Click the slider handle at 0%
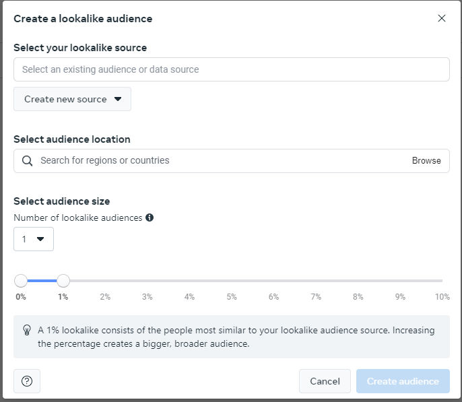462x402 pixels. [21, 281]
